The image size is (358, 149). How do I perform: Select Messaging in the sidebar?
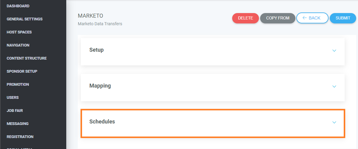(18, 124)
